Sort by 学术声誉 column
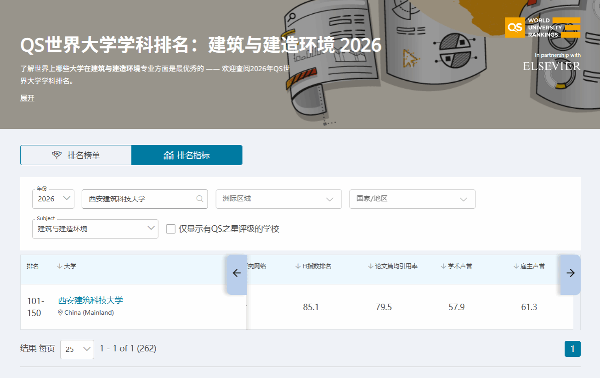The height and width of the screenshot is (378, 600). click(456, 267)
